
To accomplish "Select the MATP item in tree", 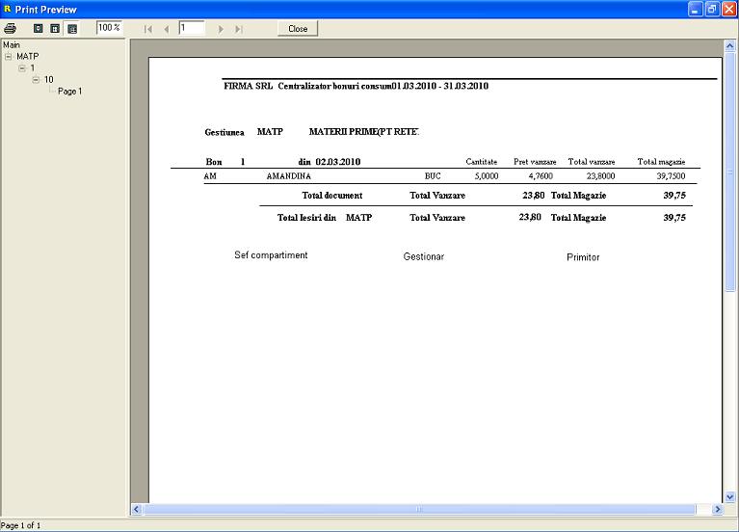I will [x=28, y=57].
